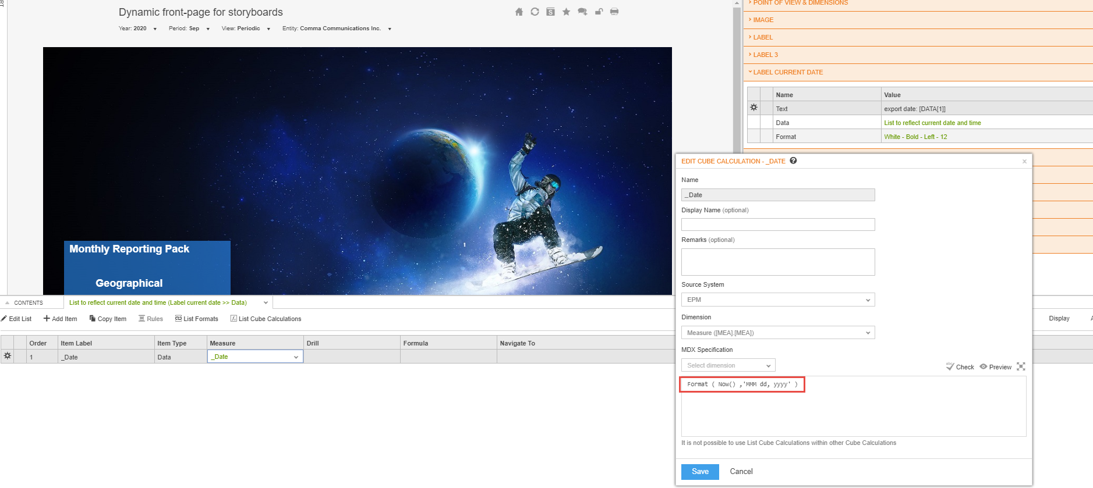Click the Item Type Data cell
This screenshot has height=488, width=1093.
pyautogui.click(x=181, y=357)
